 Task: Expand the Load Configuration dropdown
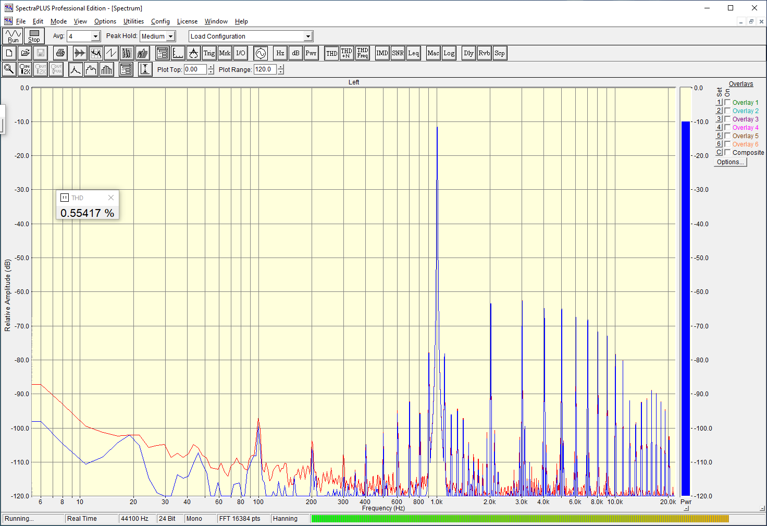308,36
